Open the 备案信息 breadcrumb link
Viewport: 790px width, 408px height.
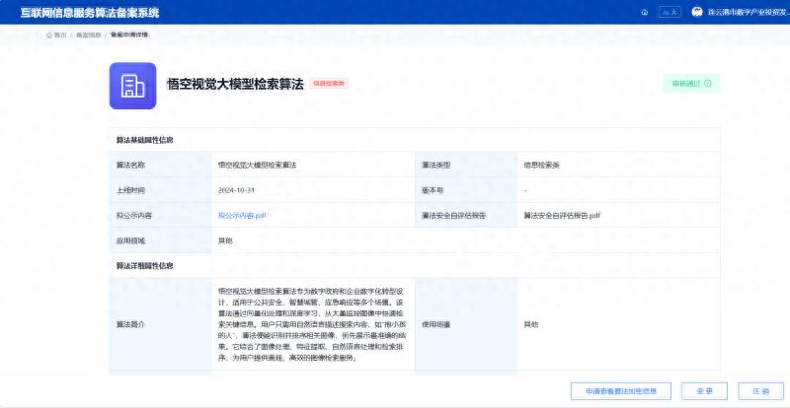click(88, 34)
